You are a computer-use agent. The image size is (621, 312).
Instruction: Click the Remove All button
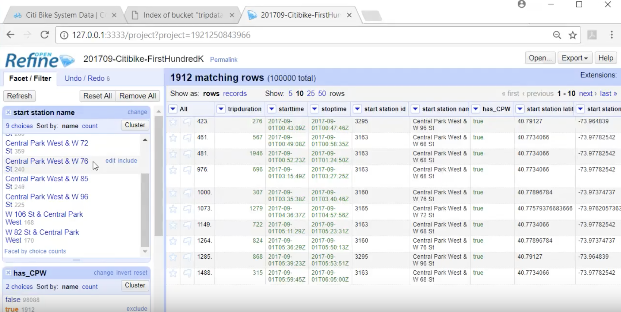click(138, 96)
